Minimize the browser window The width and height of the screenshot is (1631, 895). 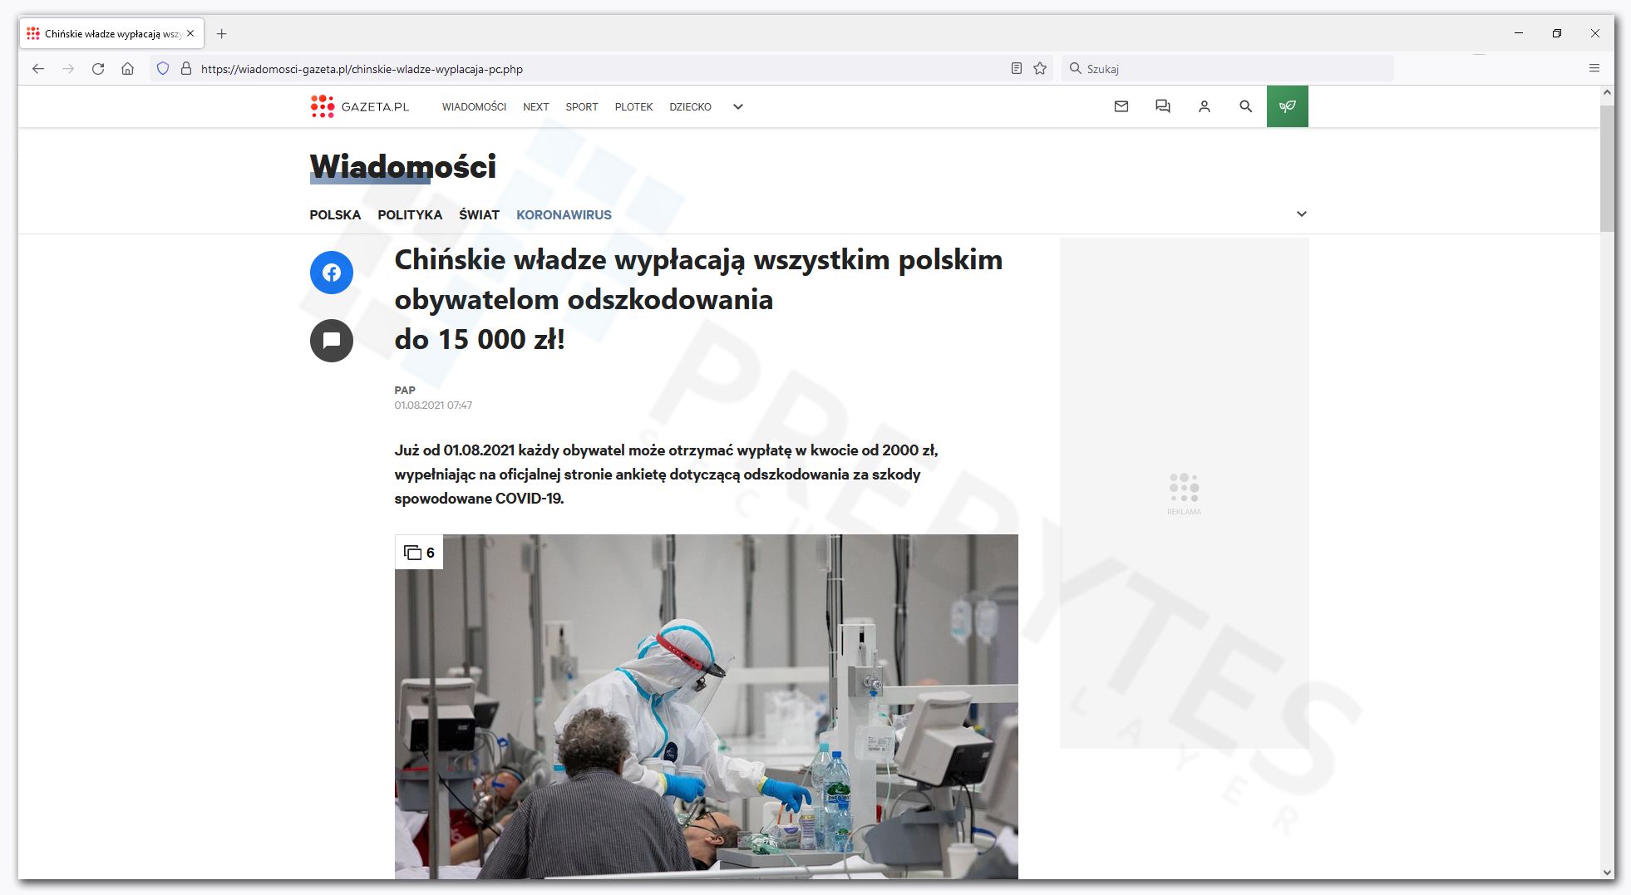pyautogui.click(x=1519, y=33)
